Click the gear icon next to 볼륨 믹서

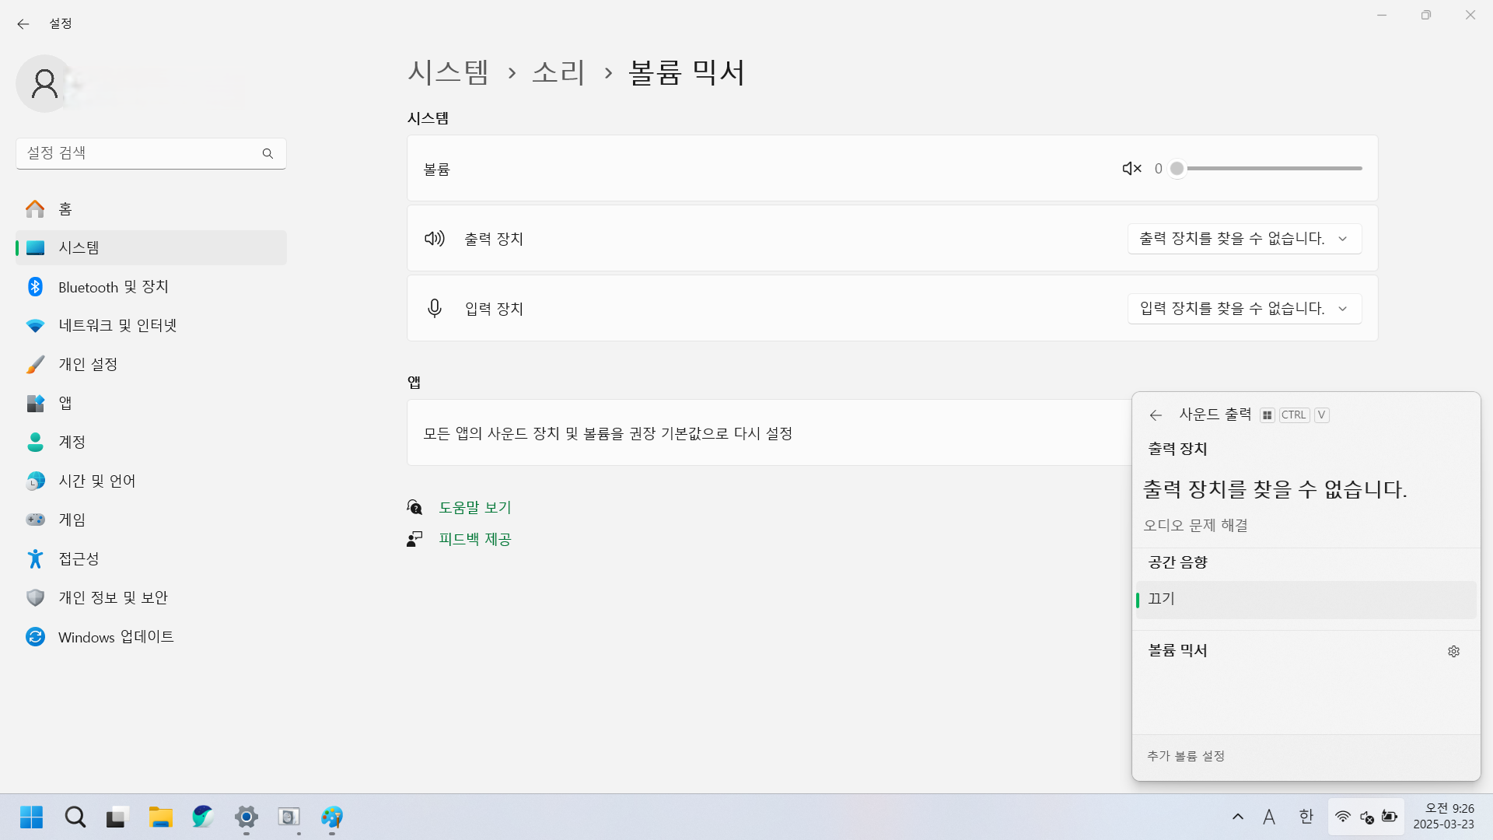point(1453,652)
